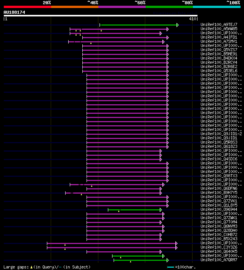This screenshot has height=270, width=244.
Task: Open hit UniRef100_A9TEJ7
Action: pyautogui.click(x=219, y=24)
